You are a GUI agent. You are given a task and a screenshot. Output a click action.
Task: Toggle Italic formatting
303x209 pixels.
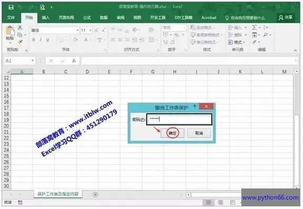pos(41,40)
